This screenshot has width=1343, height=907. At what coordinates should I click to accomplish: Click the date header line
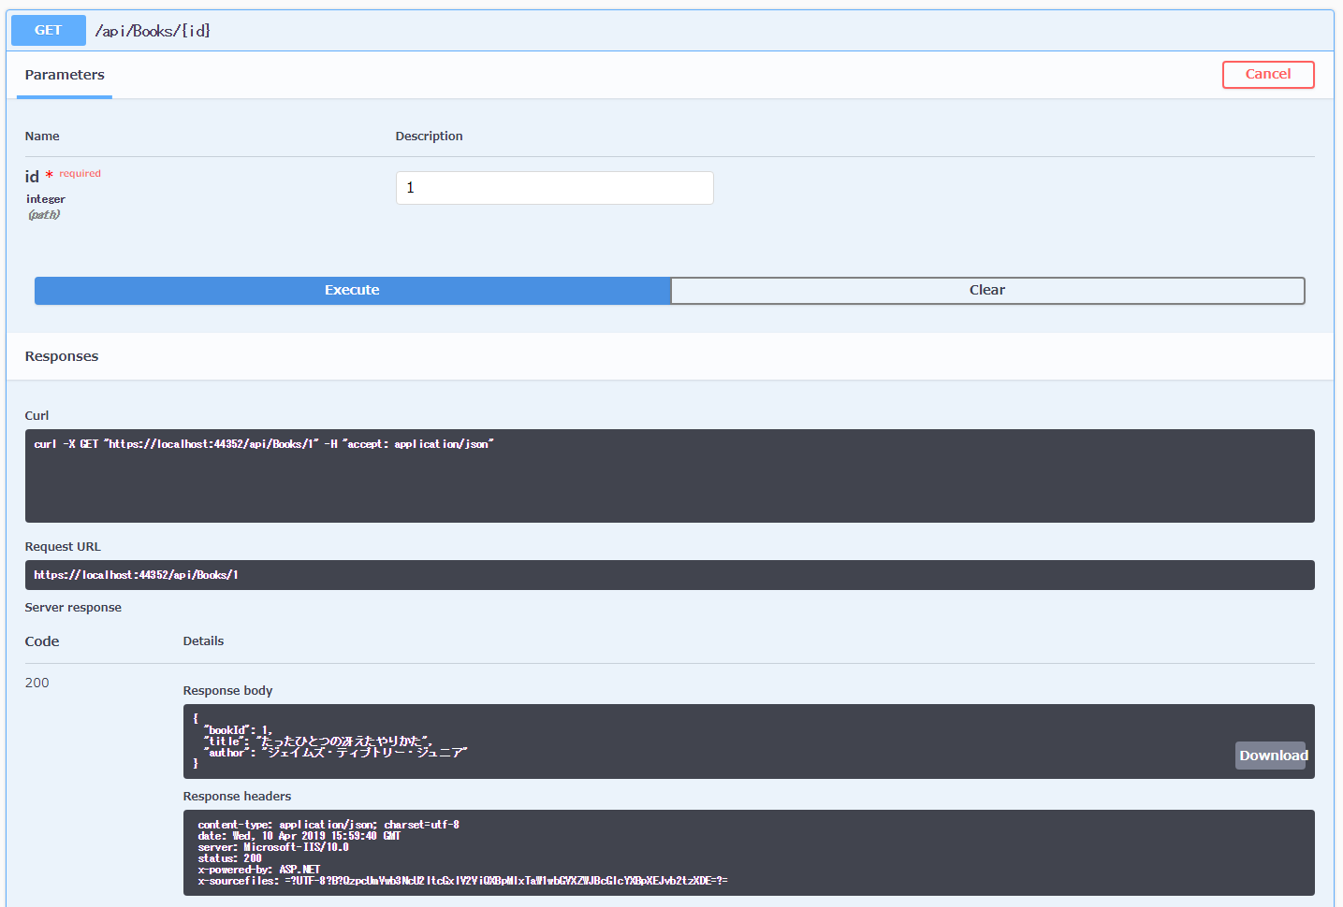(299, 836)
